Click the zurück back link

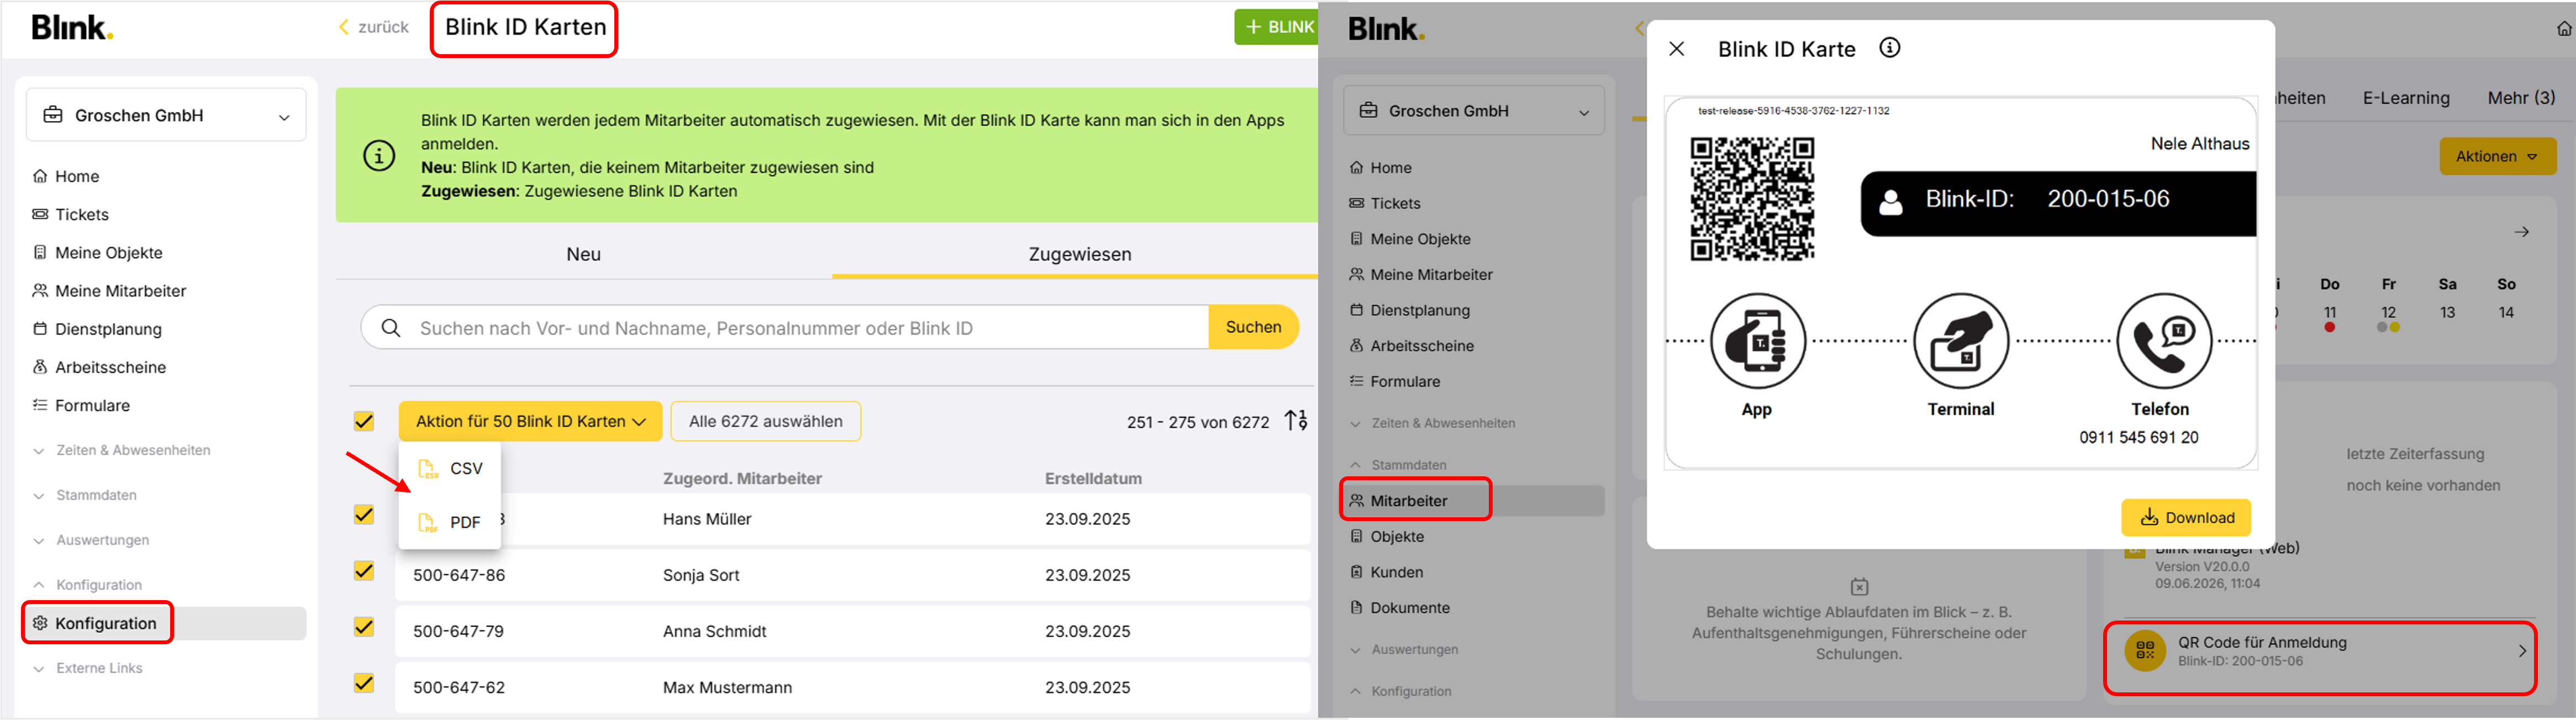coord(374,27)
